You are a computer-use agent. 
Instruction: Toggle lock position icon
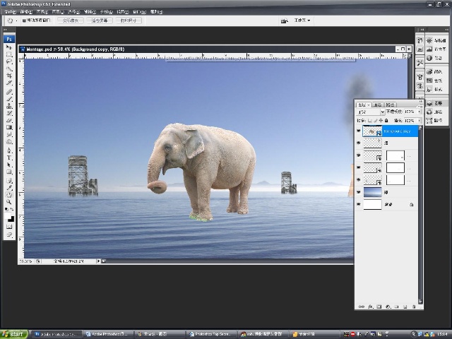381,121
